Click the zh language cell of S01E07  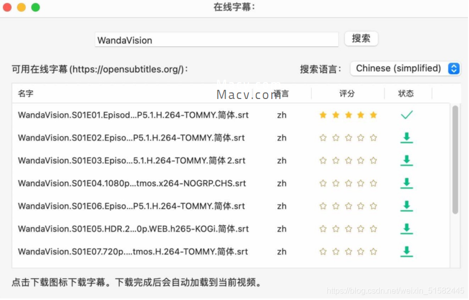[282, 252]
